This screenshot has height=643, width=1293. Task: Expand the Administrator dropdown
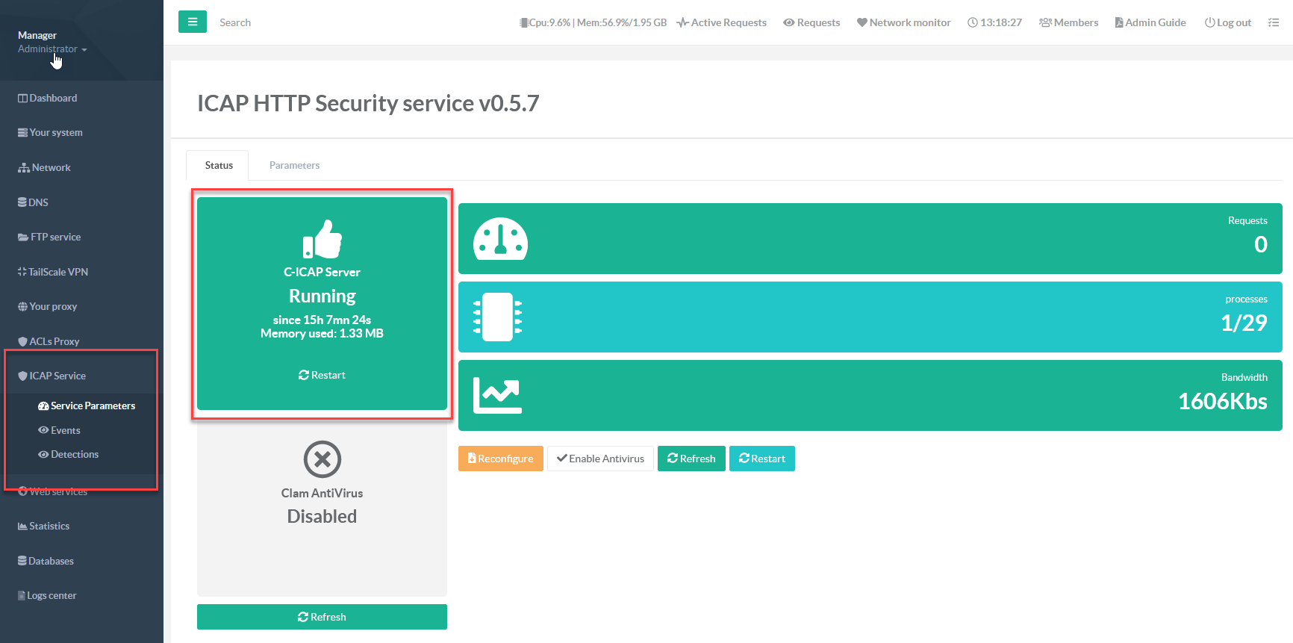52,49
